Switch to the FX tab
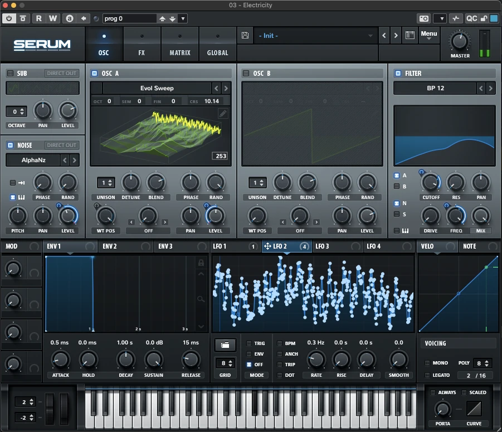502x432 pixels. (x=142, y=44)
